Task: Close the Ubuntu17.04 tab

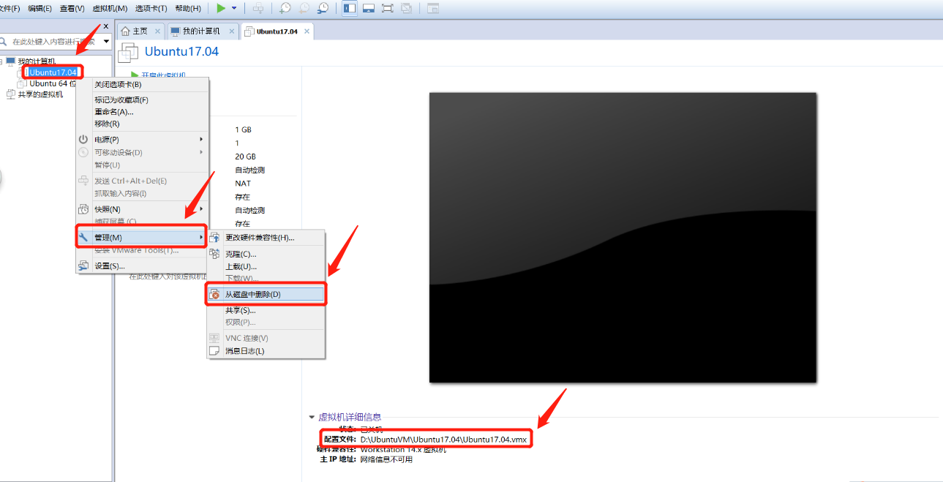Action: pos(307,31)
